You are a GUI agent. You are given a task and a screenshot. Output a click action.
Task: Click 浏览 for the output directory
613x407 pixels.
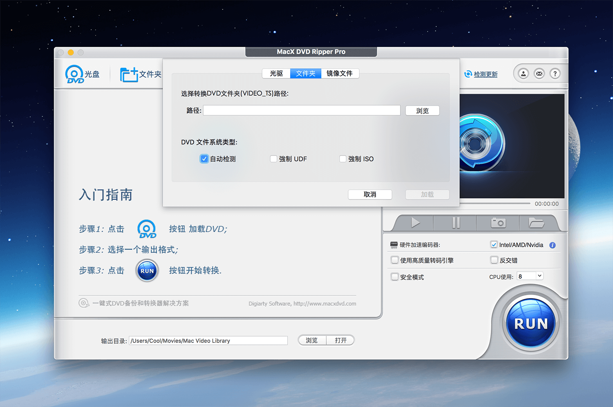[312, 340]
